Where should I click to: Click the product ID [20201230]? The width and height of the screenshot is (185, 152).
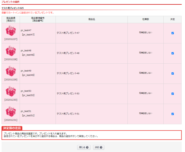click(x=11, y=100)
